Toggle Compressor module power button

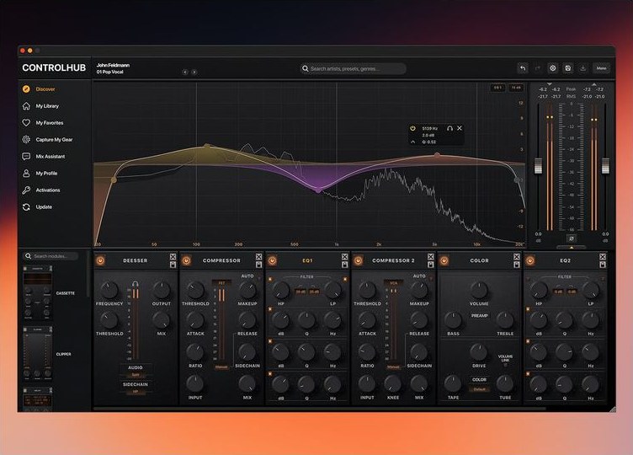(x=186, y=260)
